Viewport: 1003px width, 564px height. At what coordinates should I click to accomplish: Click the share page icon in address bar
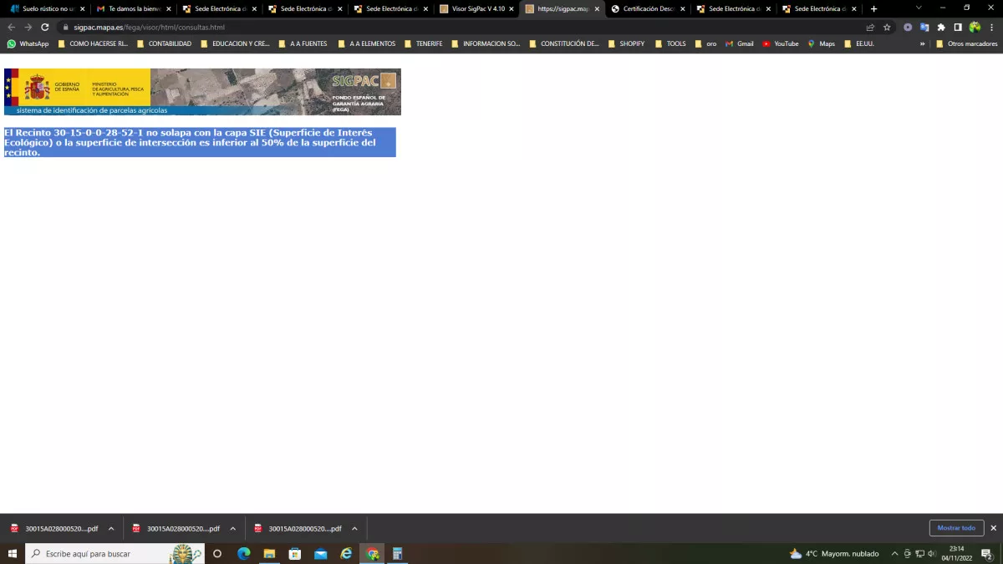pyautogui.click(x=870, y=27)
